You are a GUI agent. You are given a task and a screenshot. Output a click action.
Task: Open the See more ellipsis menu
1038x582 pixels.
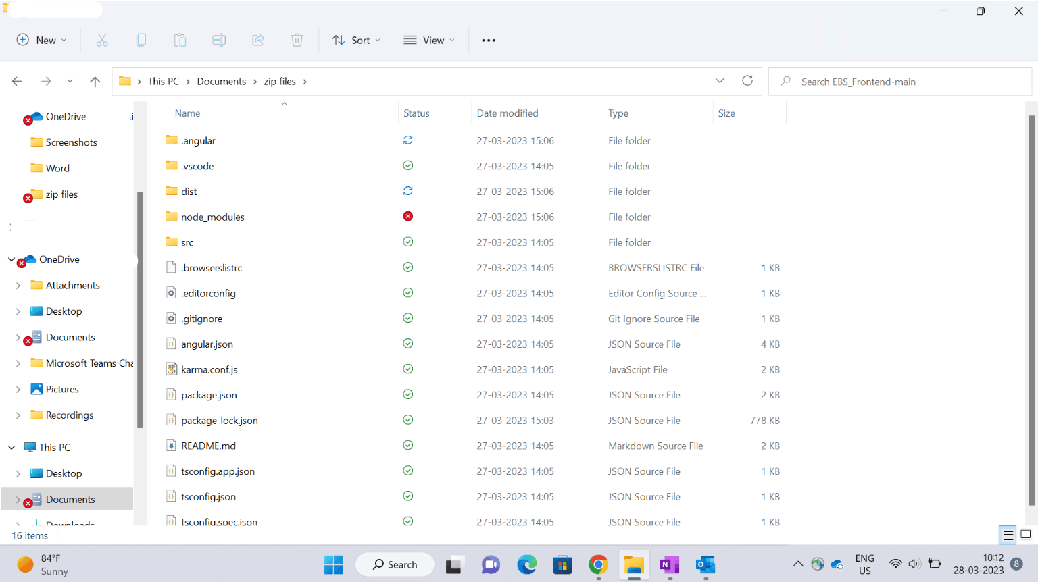coord(489,40)
